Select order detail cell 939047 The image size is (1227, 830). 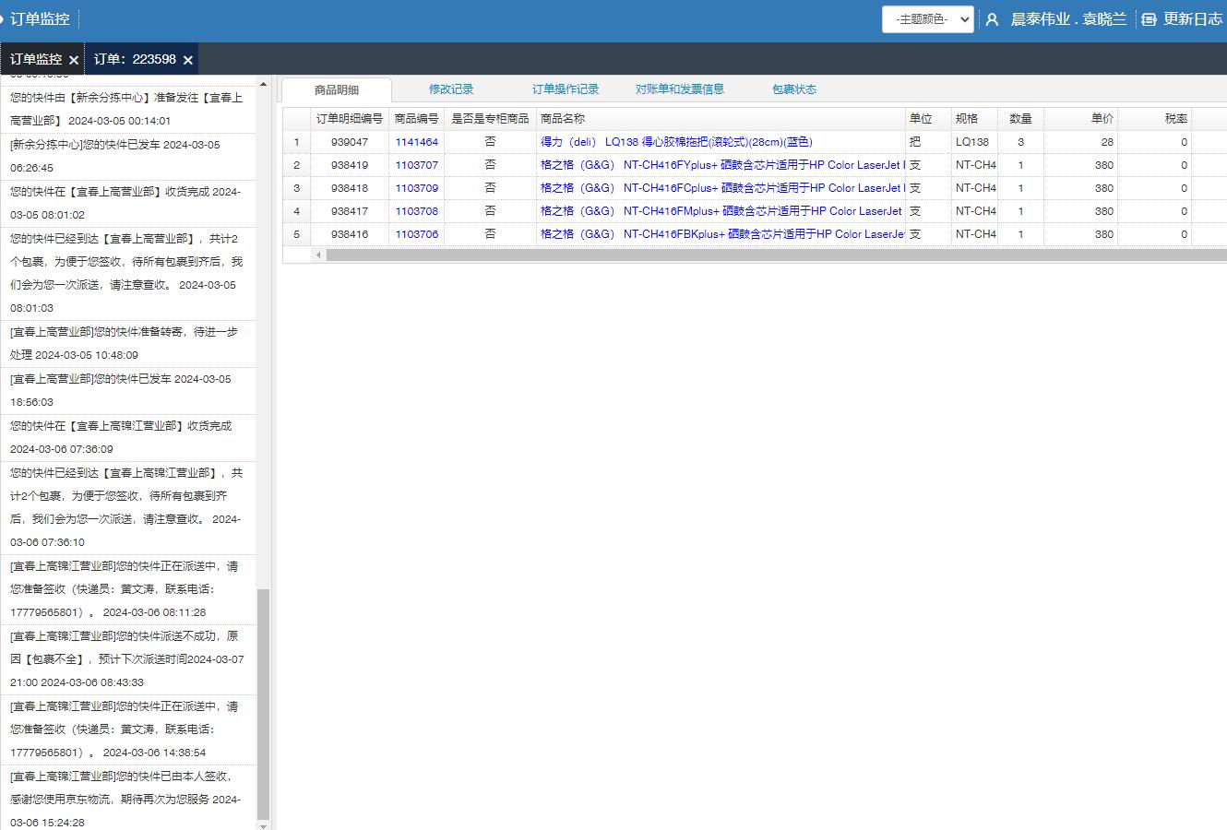pos(350,142)
